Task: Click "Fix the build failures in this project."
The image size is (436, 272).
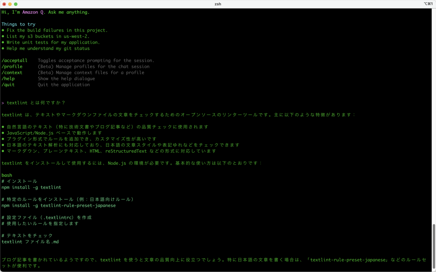Action: 57,30
